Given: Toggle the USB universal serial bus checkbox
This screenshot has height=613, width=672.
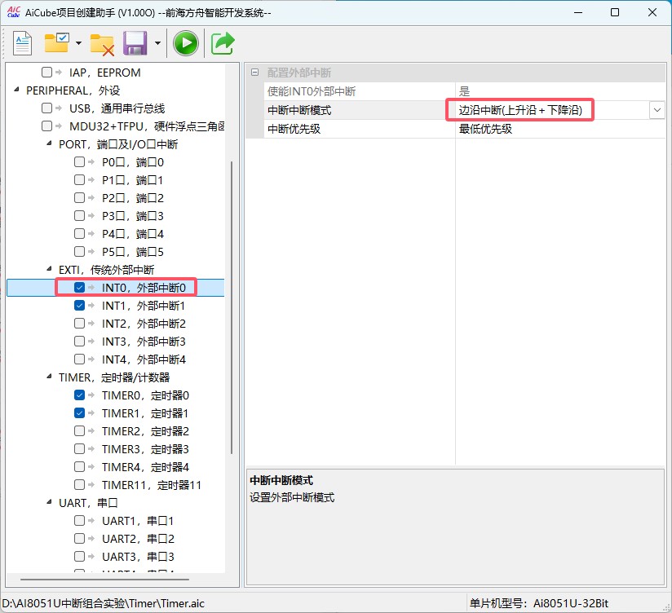Looking at the screenshot, I should [x=46, y=108].
